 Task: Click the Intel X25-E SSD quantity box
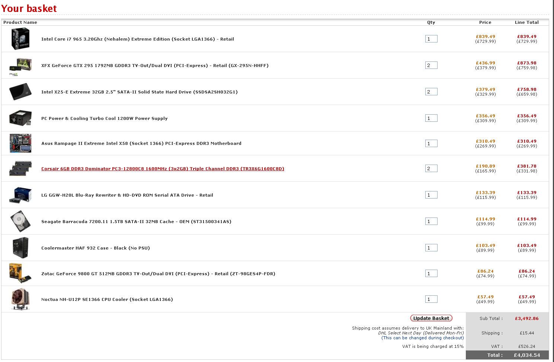click(431, 92)
